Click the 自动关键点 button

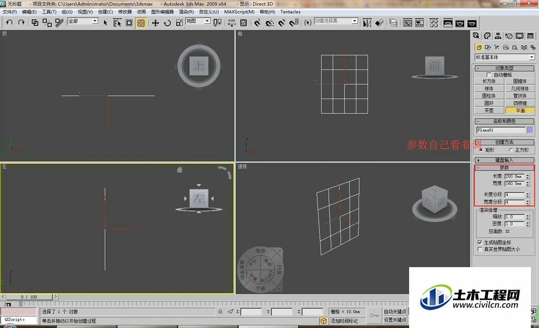coord(395,311)
